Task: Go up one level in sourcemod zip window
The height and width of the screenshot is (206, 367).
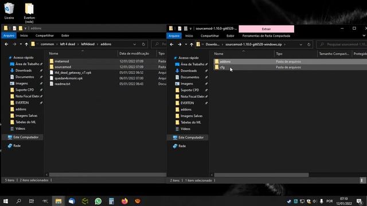Action: [192, 45]
